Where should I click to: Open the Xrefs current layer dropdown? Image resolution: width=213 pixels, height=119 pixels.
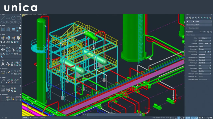[x=199, y=21]
